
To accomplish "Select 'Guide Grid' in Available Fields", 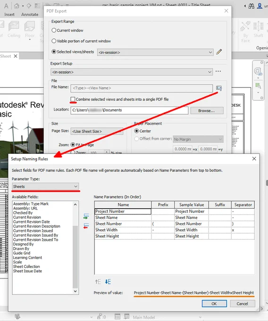I will point(22,253).
